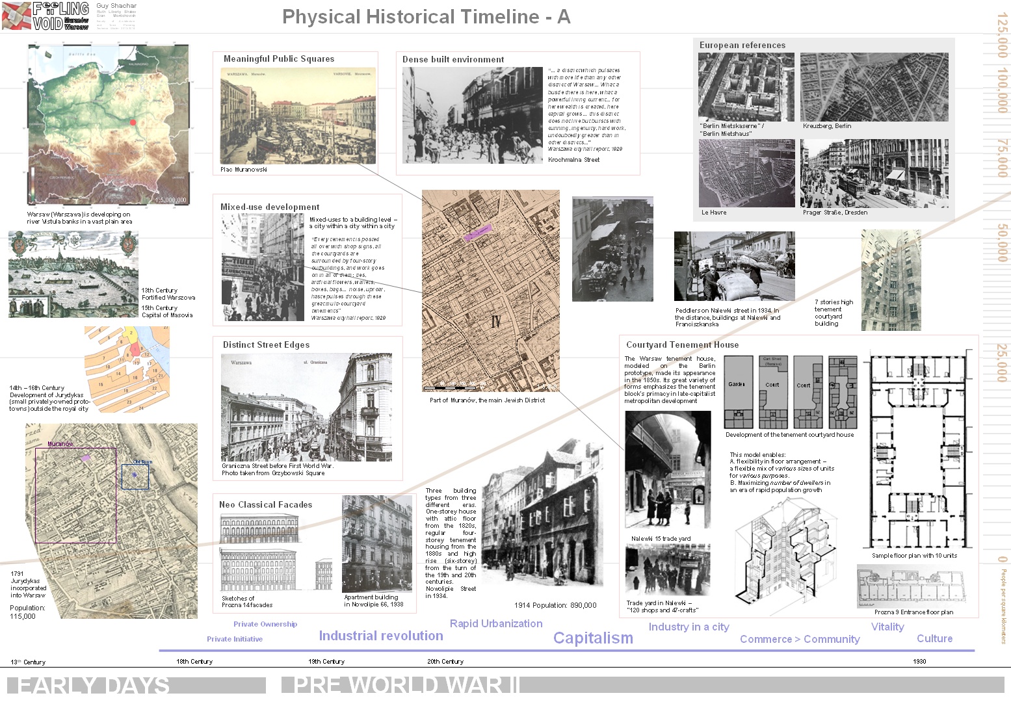Click the Trade yard in Nalewki photo
Image resolution: width=1011 pixels, height=702 pixels.
668,569
